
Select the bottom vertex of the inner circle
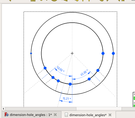pos(70,84)
